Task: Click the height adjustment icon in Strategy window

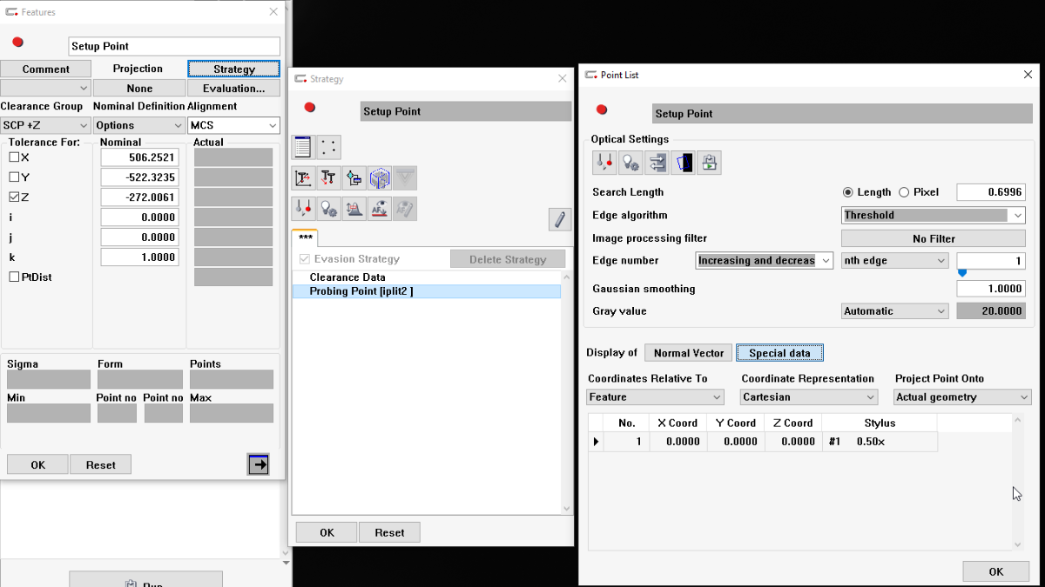Action: (x=354, y=208)
